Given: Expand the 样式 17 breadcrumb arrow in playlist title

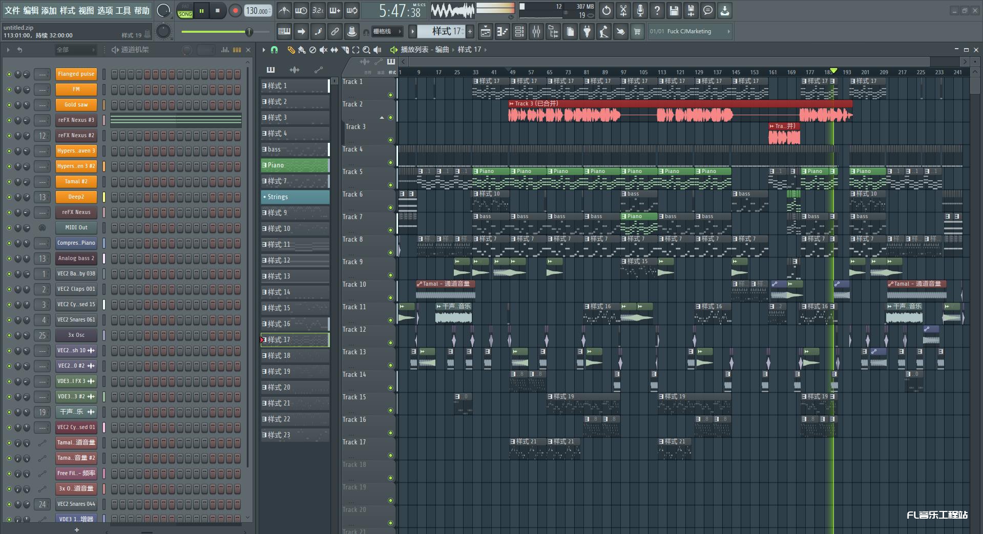Looking at the screenshot, I should [x=485, y=50].
